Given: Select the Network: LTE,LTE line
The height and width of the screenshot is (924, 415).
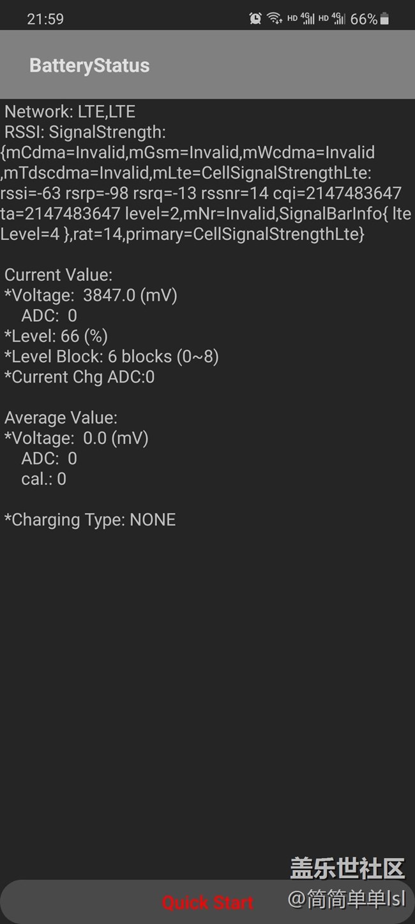Looking at the screenshot, I should tap(70, 111).
